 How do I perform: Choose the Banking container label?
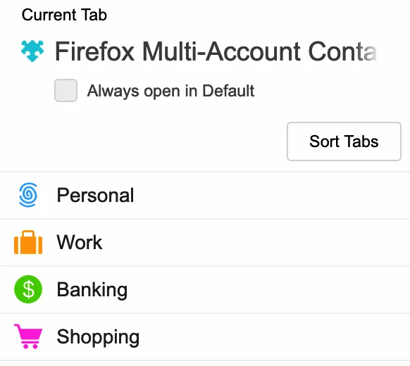(x=92, y=290)
